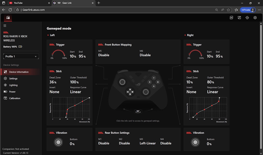
Task: Click M4 Disable value
Action: pos(166,143)
